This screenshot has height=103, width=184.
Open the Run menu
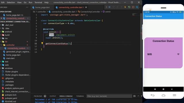30,2
